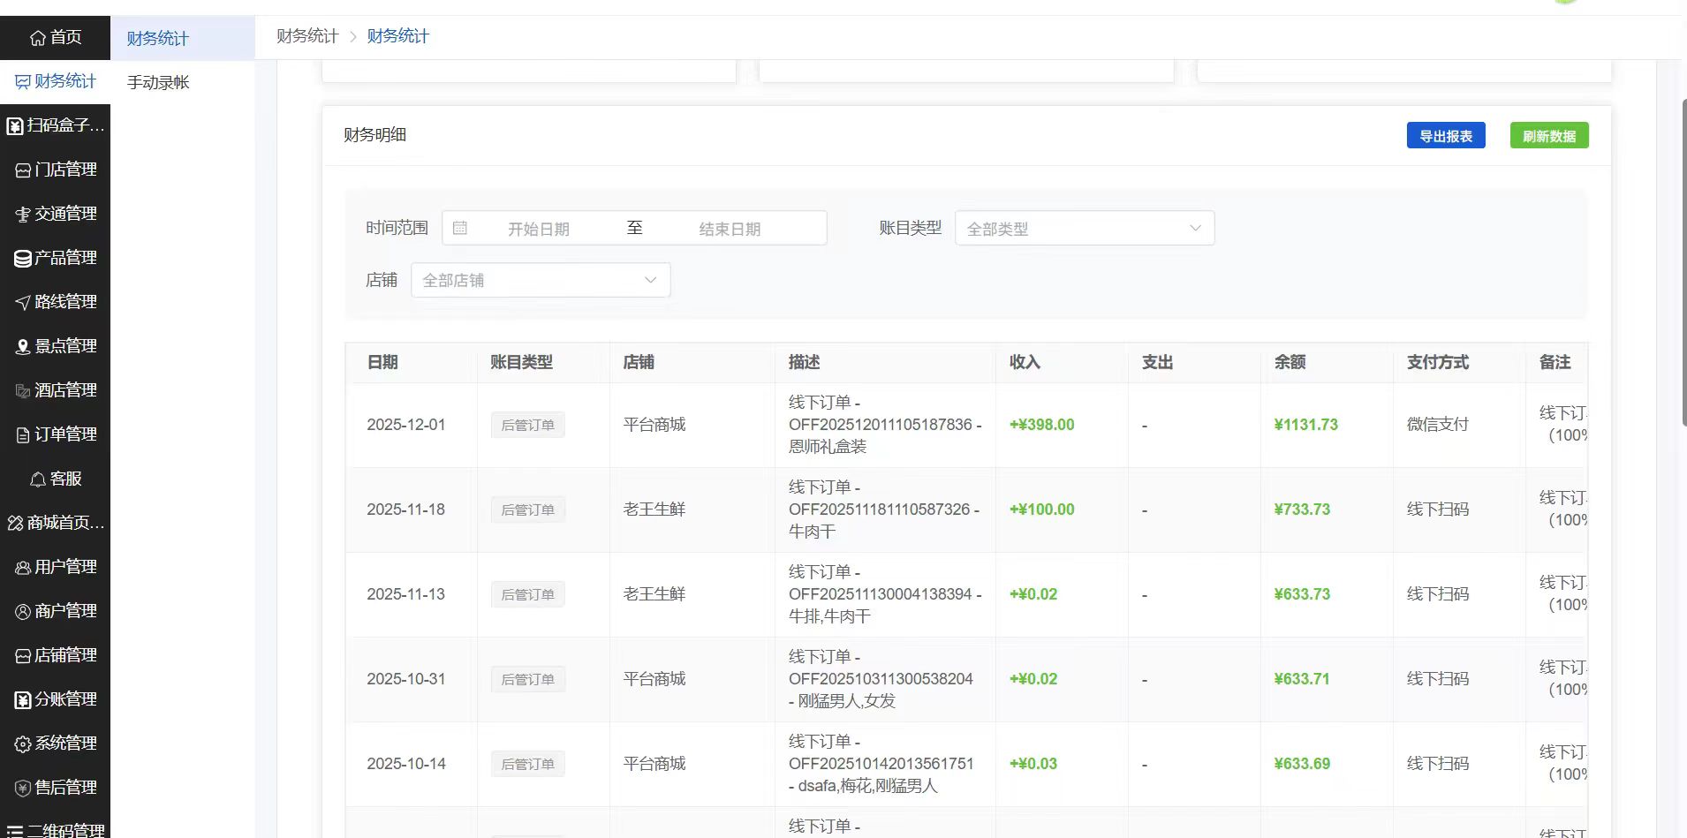Viewport: 1687px width, 838px height.
Task: Click the 系统管理 gear icon
Action: click(23, 744)
